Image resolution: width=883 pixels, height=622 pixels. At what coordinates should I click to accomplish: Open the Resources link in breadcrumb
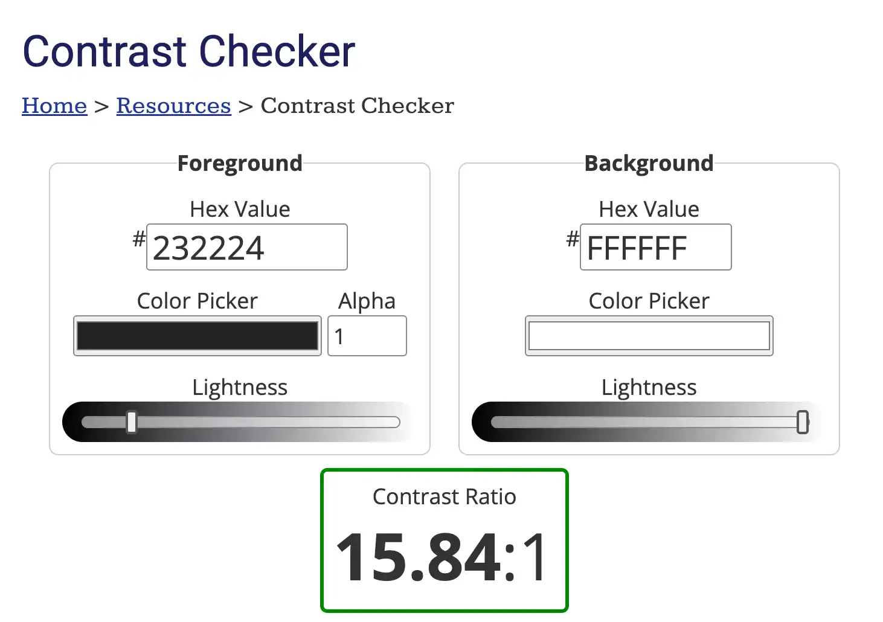point(173,106)
